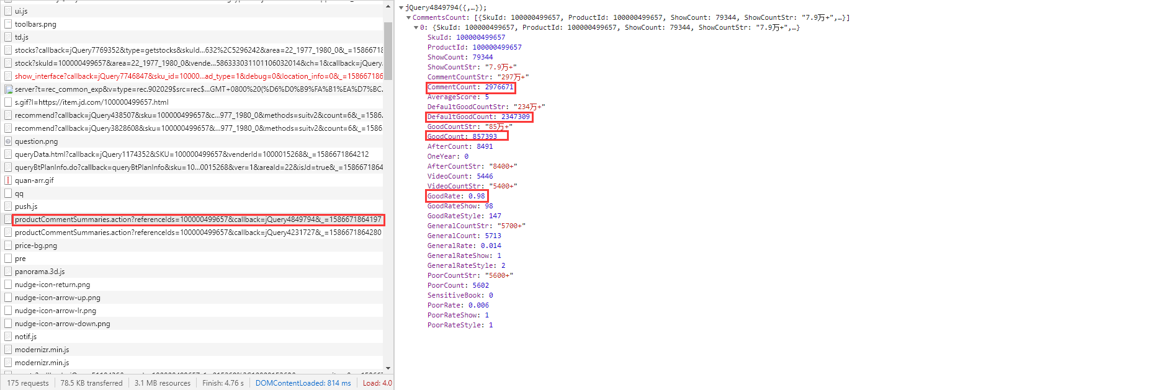Select the toolbars.png request name
This screenshot has height=390, width=1174.
point(35,24)
